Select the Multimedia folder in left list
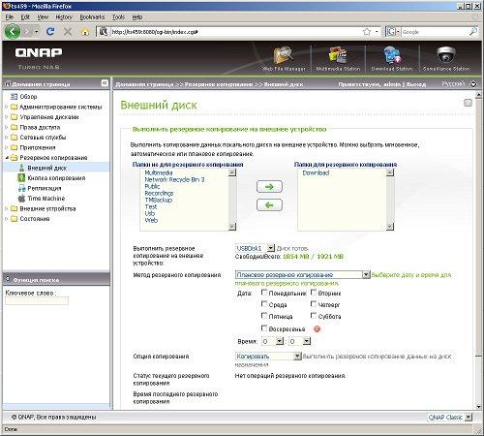Viewport: 484px width, 436px height. tap(159, 172)
